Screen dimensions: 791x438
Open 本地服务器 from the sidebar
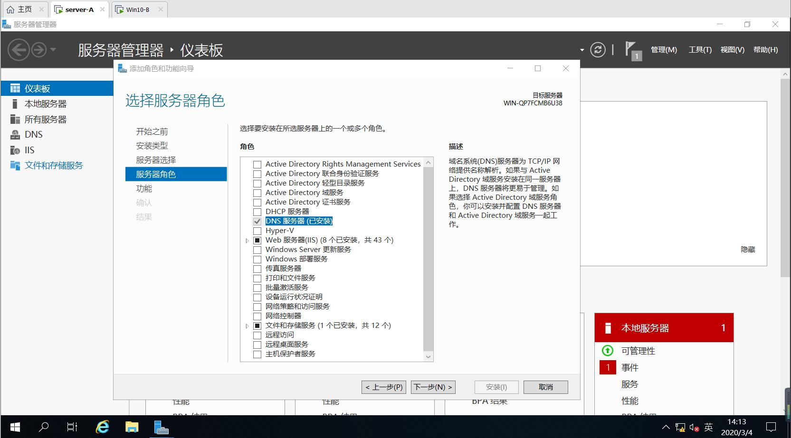tap(46, 103)
